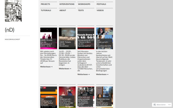Open 'Der Widerspruch – Ein einsames Volkslied' thumbnail
The height and width of the screenshot is (108, 173).
[67, 97]
